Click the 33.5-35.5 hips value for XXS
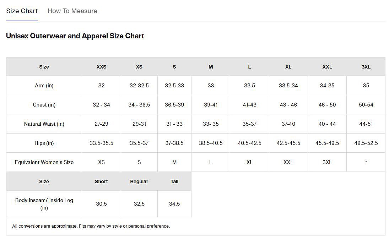The height and width of the screenshot is (239, 389). point(101,143)
